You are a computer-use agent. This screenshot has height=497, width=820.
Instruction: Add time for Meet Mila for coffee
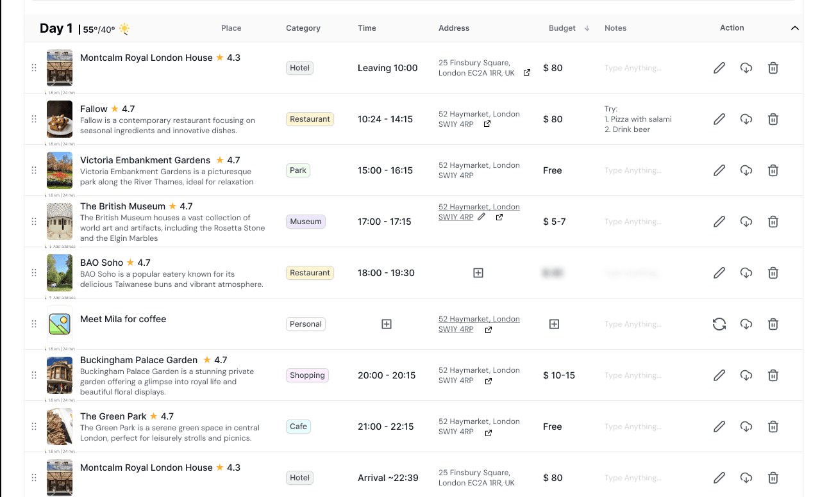[x=387, y=324]
